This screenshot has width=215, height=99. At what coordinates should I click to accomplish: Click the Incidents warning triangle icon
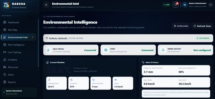pyautogui.click(x=5, y=60)
